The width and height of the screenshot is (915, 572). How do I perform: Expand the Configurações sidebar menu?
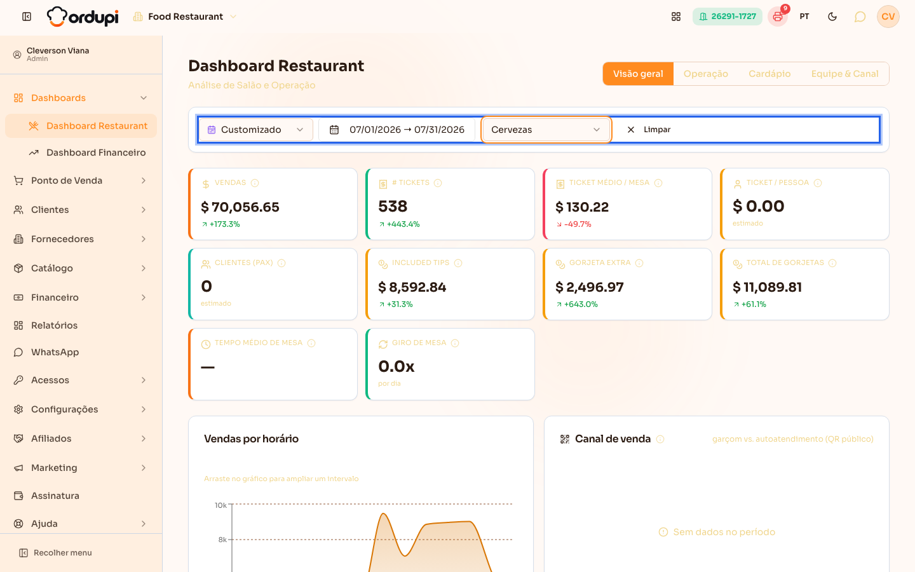pos(81,409)
